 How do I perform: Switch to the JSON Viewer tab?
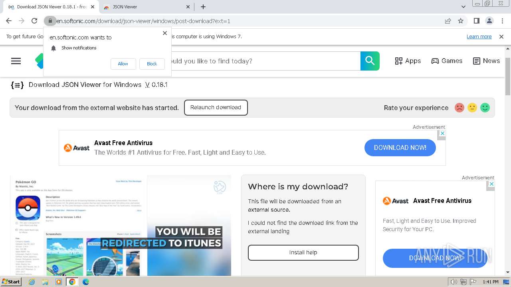147,7
